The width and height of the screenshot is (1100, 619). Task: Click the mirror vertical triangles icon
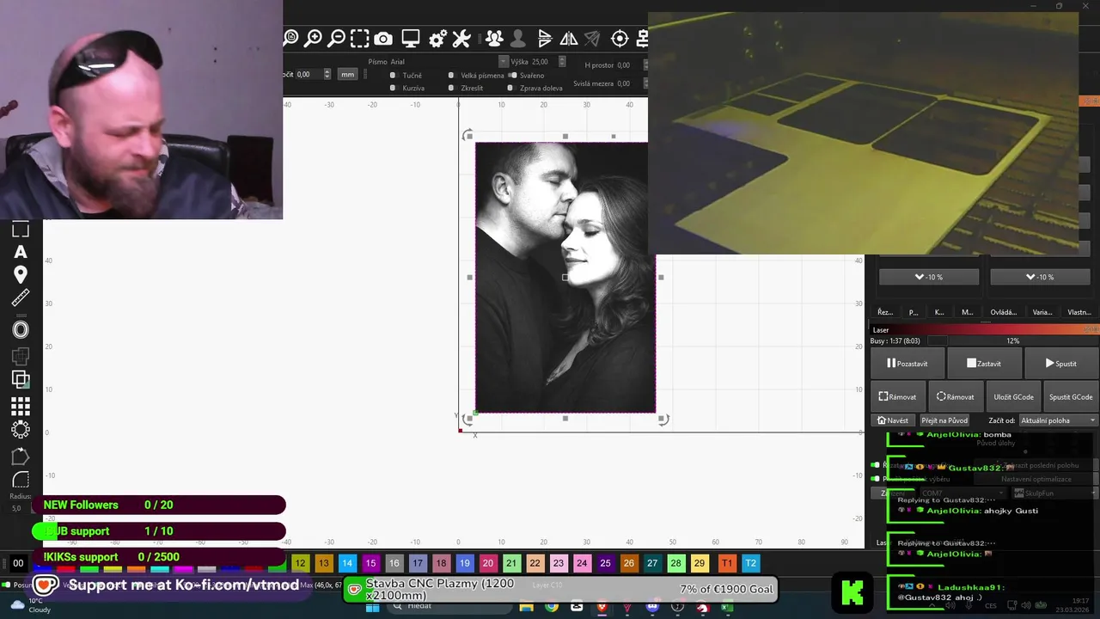pyautogui.click(x=569, y=38)
